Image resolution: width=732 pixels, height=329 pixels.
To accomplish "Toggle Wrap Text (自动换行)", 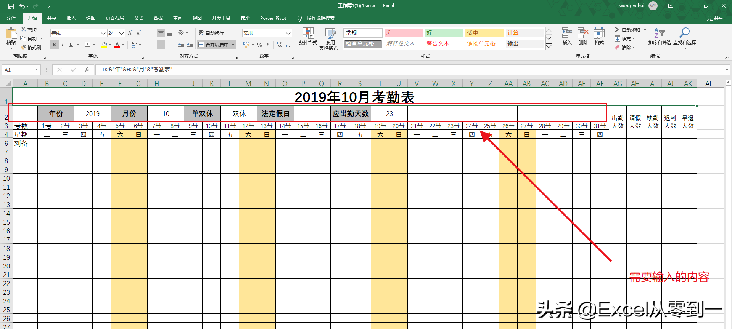I will (x=211, y=33).
